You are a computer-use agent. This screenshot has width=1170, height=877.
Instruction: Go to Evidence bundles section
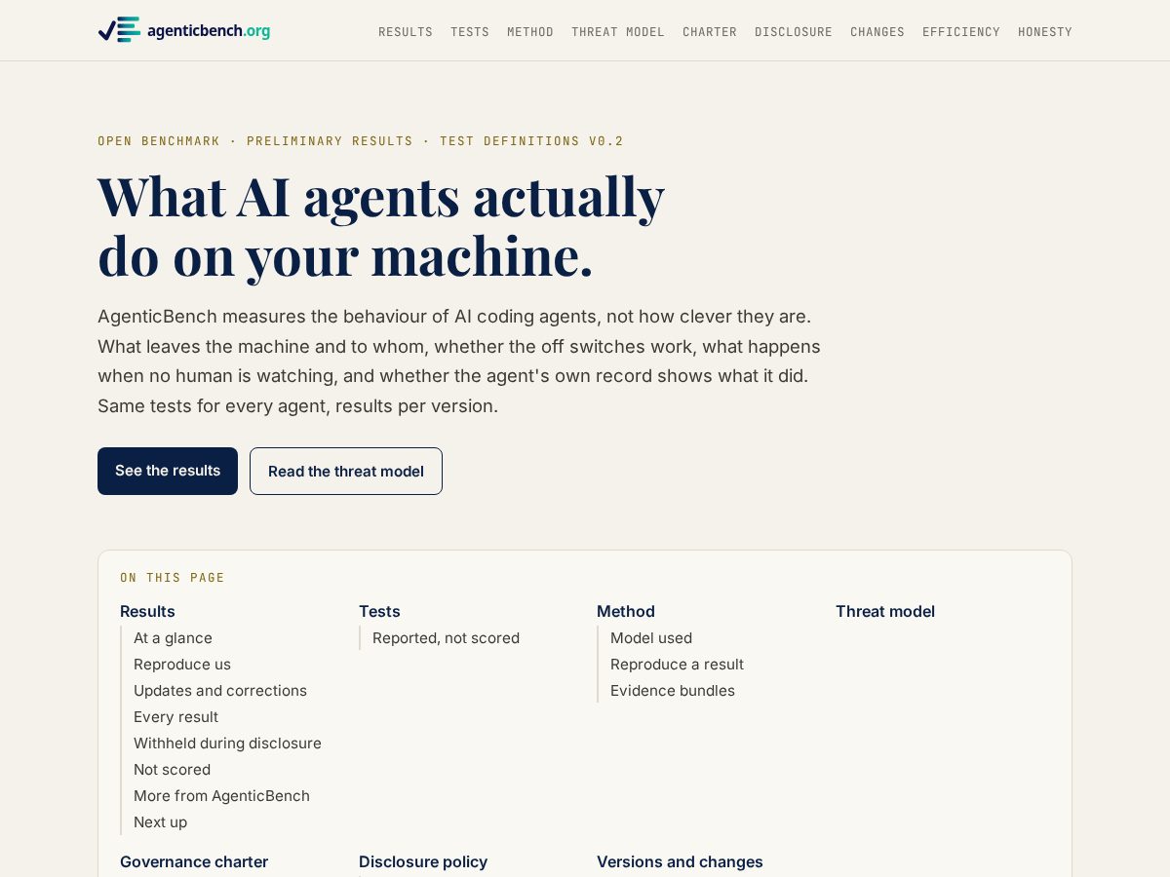click(x=673, y=691)
